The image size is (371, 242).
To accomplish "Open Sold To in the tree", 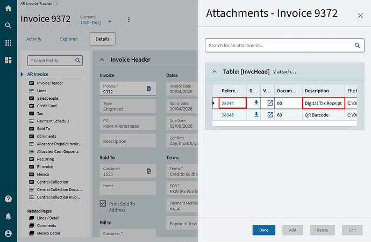I will (44, 129).
